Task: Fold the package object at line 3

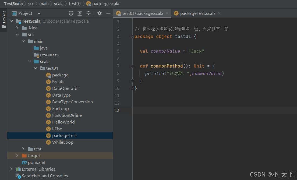Action: [x=132, y=37]
